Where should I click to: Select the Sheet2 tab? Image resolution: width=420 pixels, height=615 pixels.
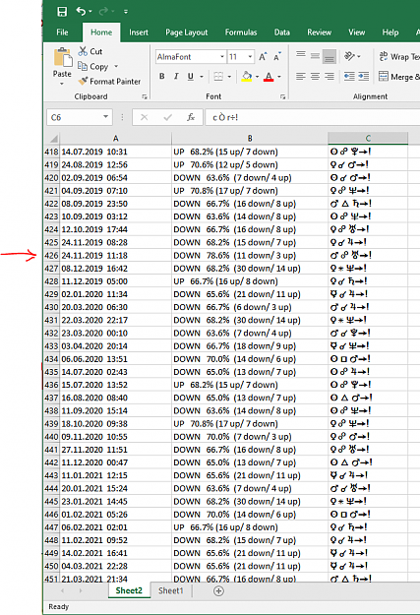pos(129,590)
